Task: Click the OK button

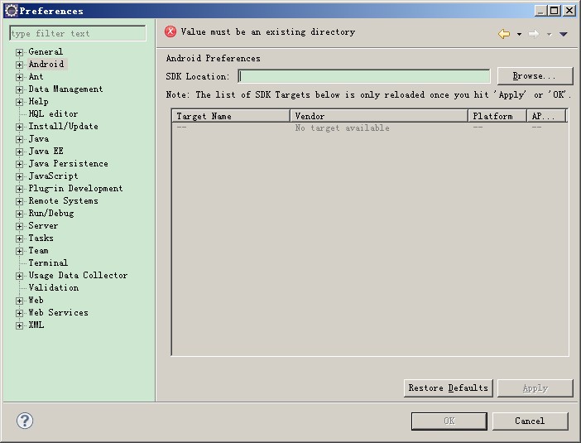Action: click(449, 421)
